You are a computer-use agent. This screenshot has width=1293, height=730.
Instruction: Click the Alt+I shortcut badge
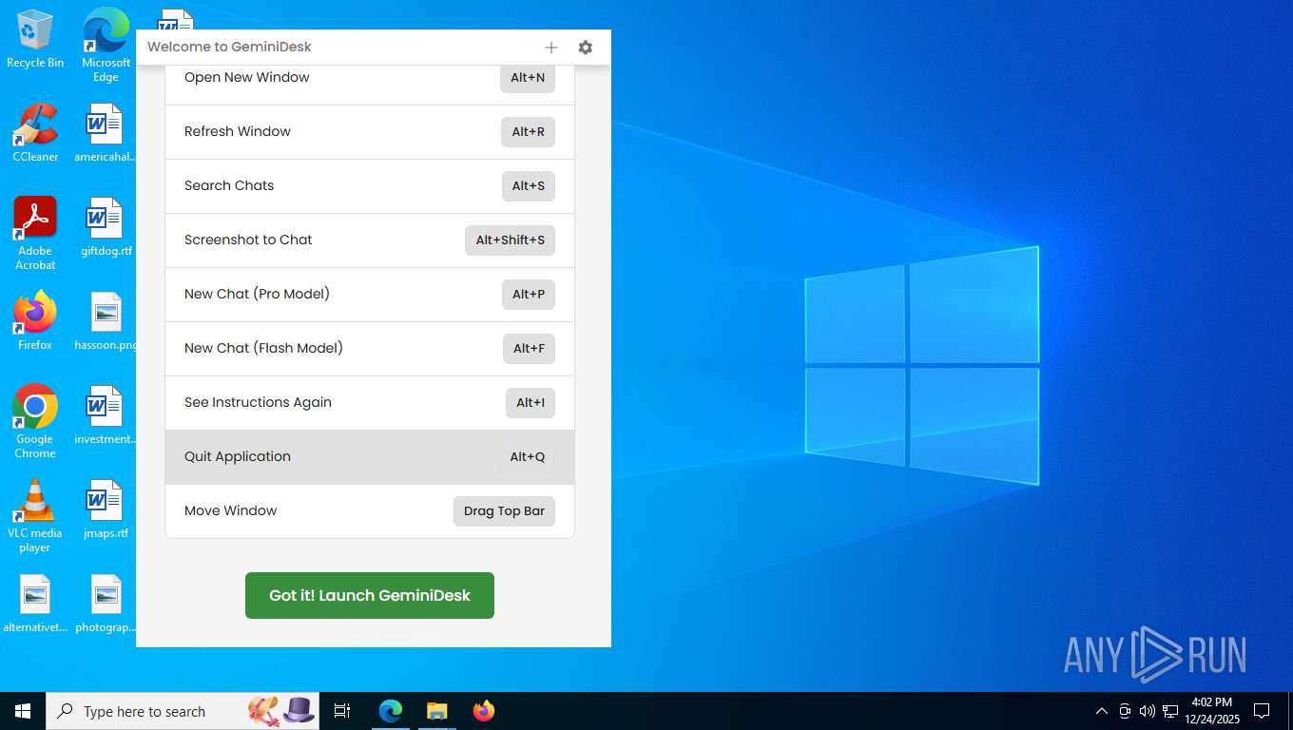click(x=531, y=403)
